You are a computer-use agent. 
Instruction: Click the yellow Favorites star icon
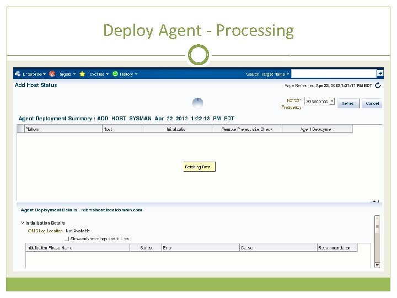point(82,74)
